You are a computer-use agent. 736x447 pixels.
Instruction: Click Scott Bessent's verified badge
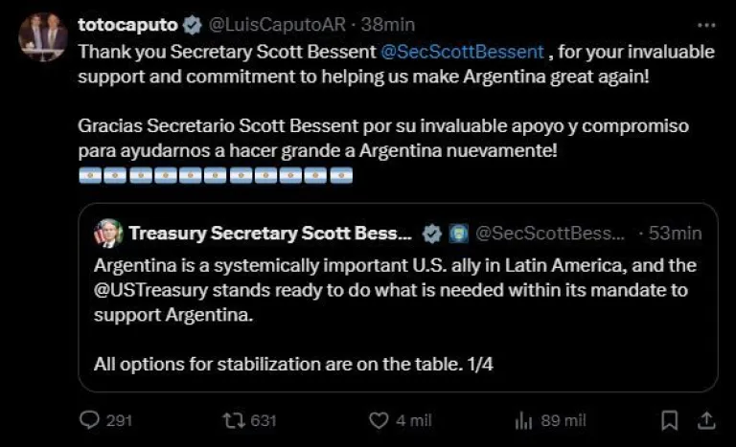[433, 233]
